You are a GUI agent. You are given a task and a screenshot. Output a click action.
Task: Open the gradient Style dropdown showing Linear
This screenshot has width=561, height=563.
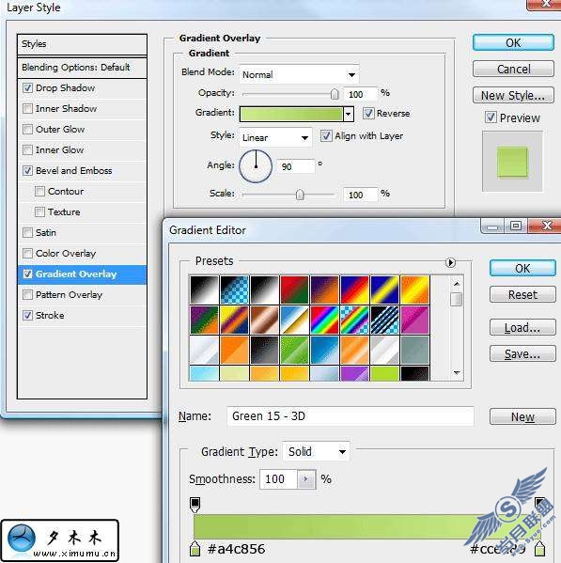(x=275, y=137)
